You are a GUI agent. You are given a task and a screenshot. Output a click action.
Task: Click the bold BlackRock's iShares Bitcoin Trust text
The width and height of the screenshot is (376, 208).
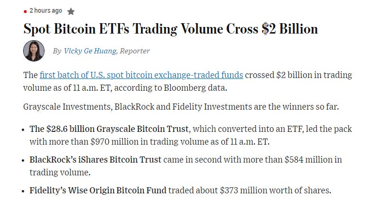[x=96, y=160]
